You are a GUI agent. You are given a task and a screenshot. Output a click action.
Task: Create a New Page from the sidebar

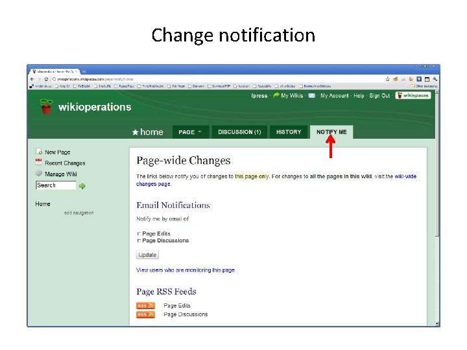click(x=58, y=152)
